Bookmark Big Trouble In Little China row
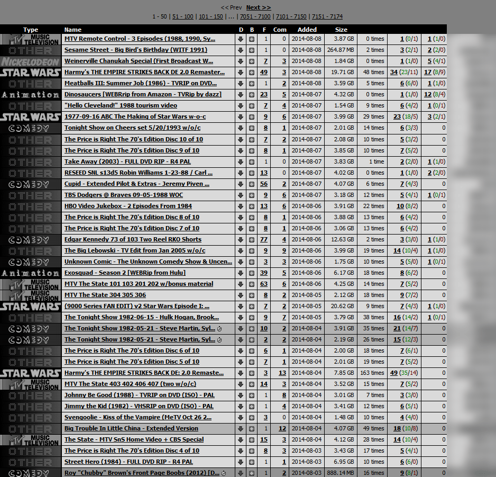This screenshot has height=477, width=496. click(x=252, y=428)
